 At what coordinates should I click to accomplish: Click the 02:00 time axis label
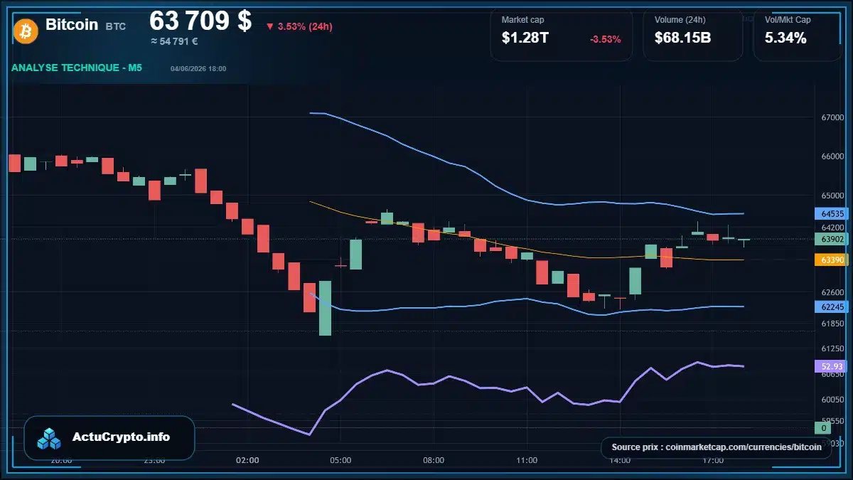pos(247,460)
